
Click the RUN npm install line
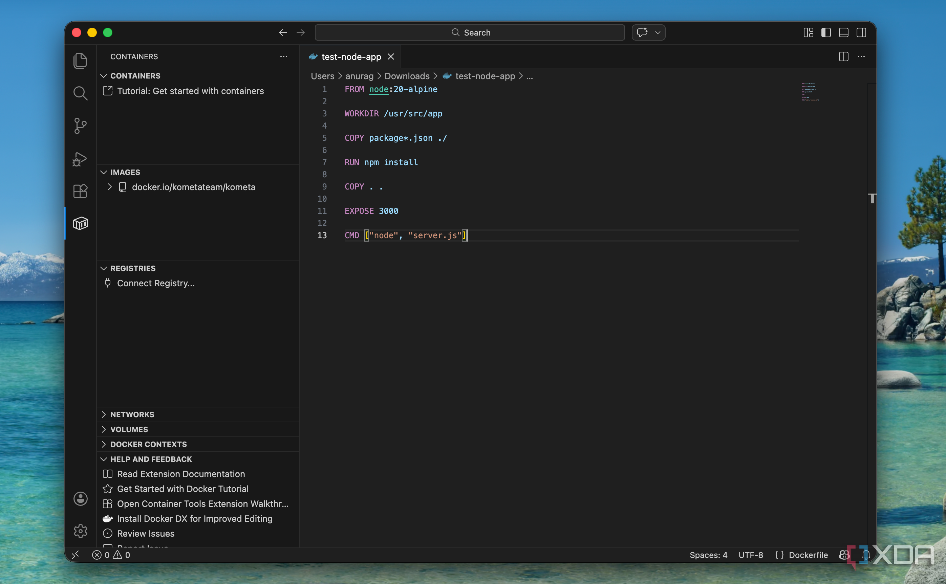click(x=381, y=162)
